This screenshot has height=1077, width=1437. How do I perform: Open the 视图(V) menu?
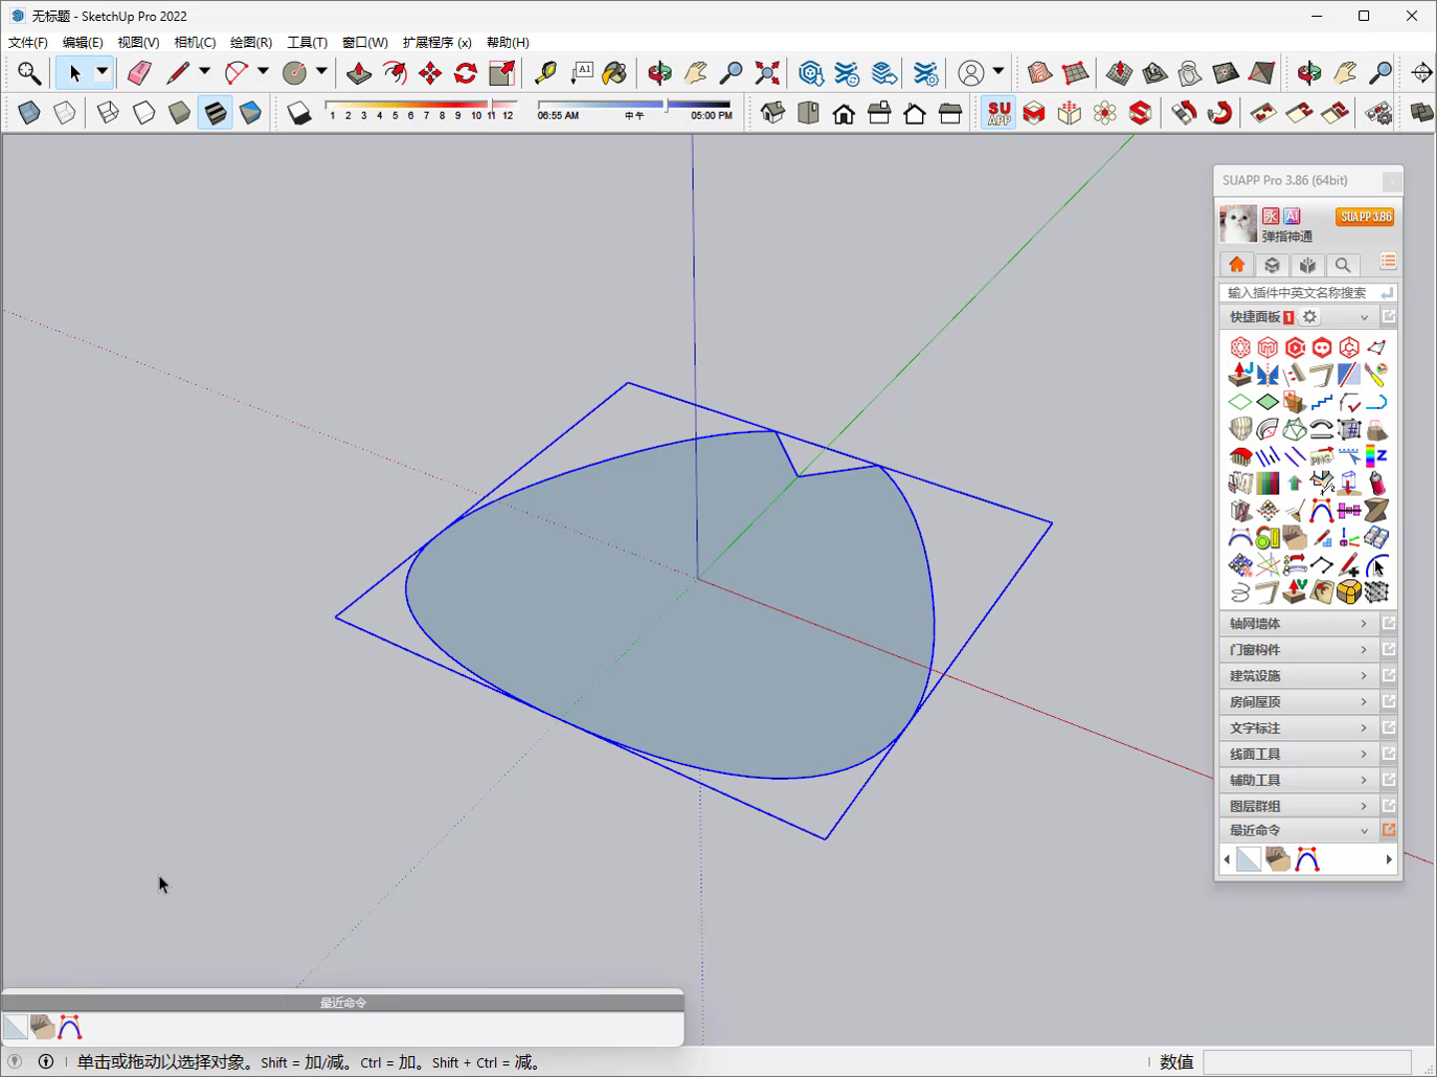[x=139, y=42]
